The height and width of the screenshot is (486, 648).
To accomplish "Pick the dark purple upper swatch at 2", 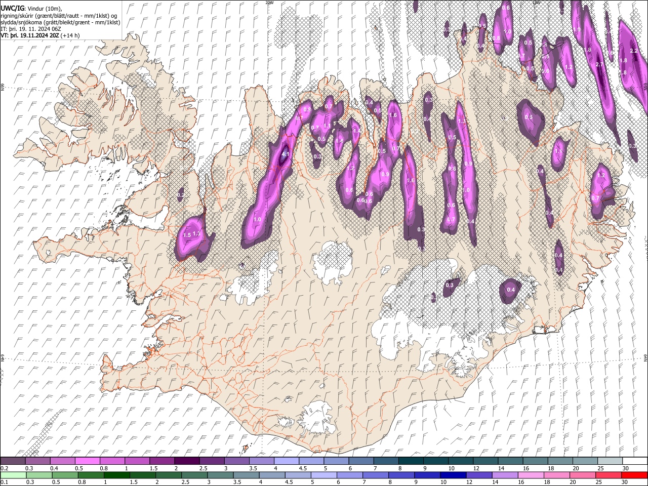I will (x=186, y=461).
